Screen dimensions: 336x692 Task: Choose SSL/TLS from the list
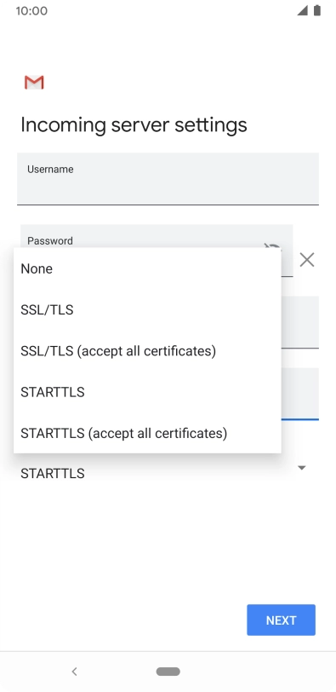(147, 310)
